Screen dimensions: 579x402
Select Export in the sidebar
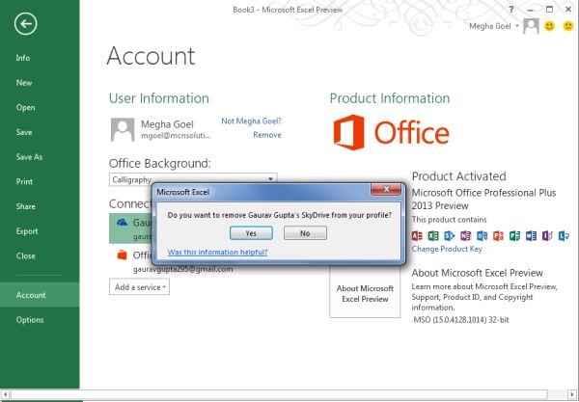click(27, 231)
